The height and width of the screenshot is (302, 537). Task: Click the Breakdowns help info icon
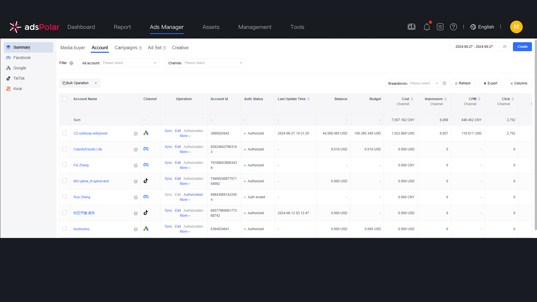[444, 83]
